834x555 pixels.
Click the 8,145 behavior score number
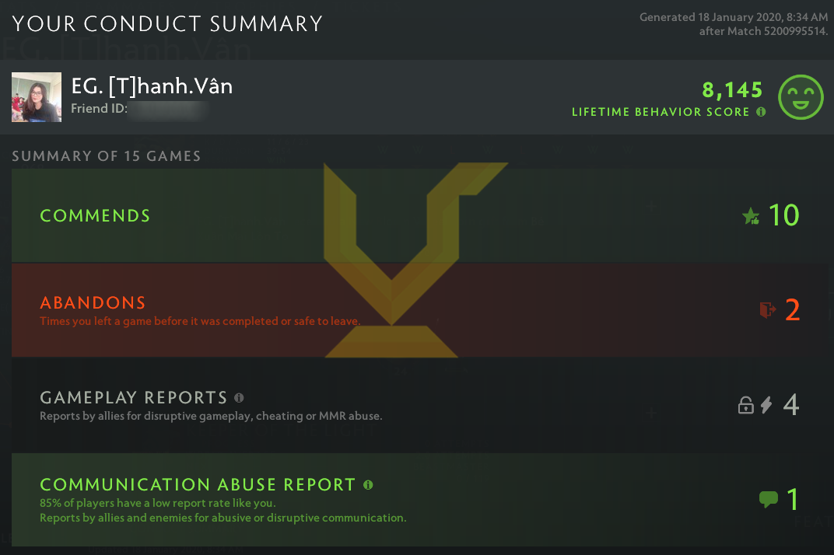pyautogui.click(x=732, y=90)
